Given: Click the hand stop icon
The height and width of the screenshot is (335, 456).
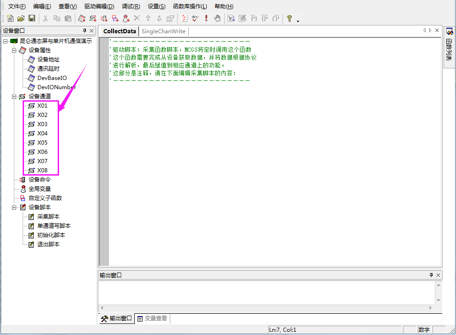Looking at the screenshot, I should coord(217,18).
